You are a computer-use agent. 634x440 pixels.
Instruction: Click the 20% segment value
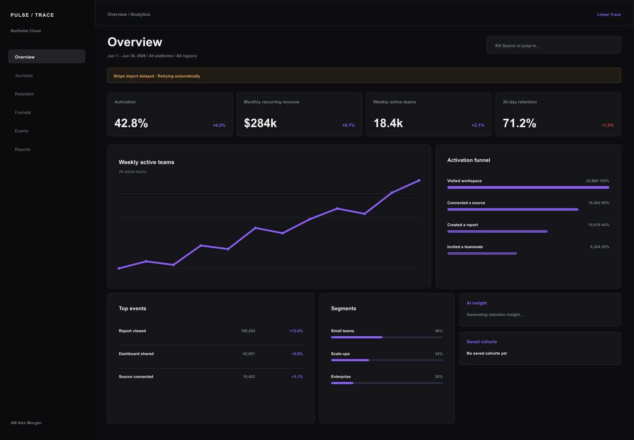439,377
